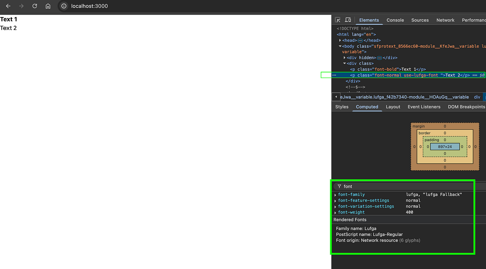Switch to the Styles pane
486x269 pixels.
(x=342, y=107)
